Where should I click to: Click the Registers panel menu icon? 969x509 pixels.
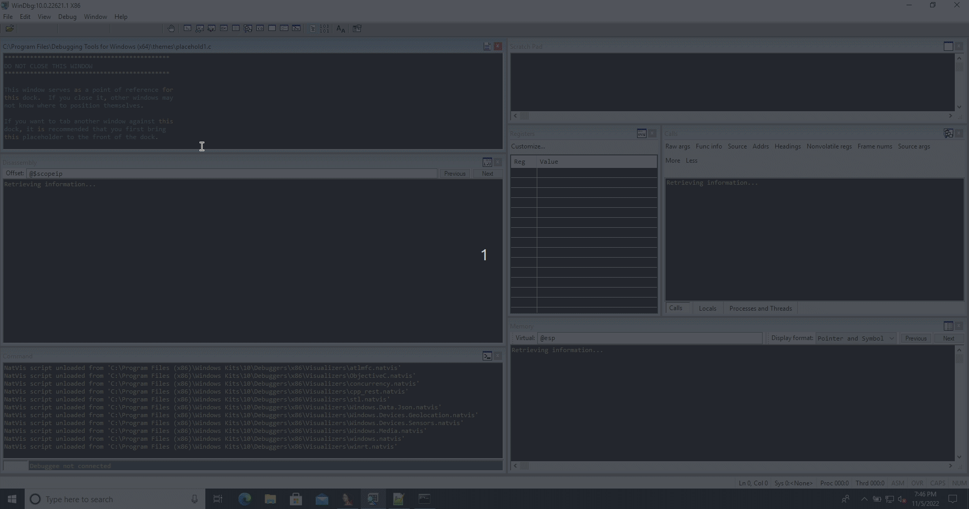click(x=642, y=134)
